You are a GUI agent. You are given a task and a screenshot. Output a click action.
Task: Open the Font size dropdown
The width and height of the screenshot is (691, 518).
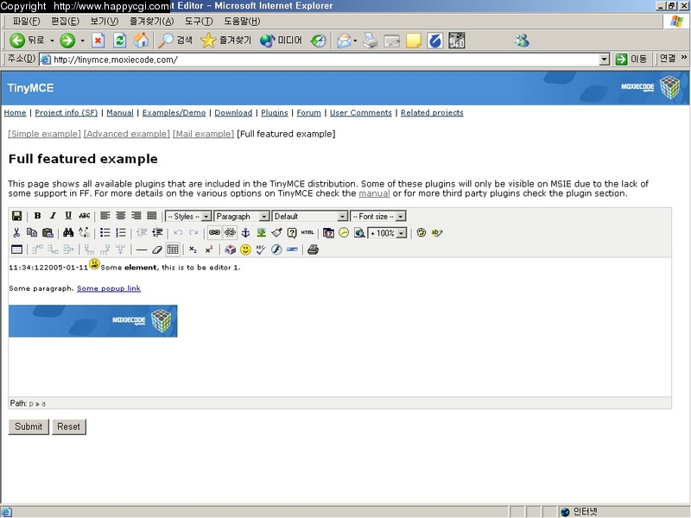pyautogui.click(x=378, y=217)
